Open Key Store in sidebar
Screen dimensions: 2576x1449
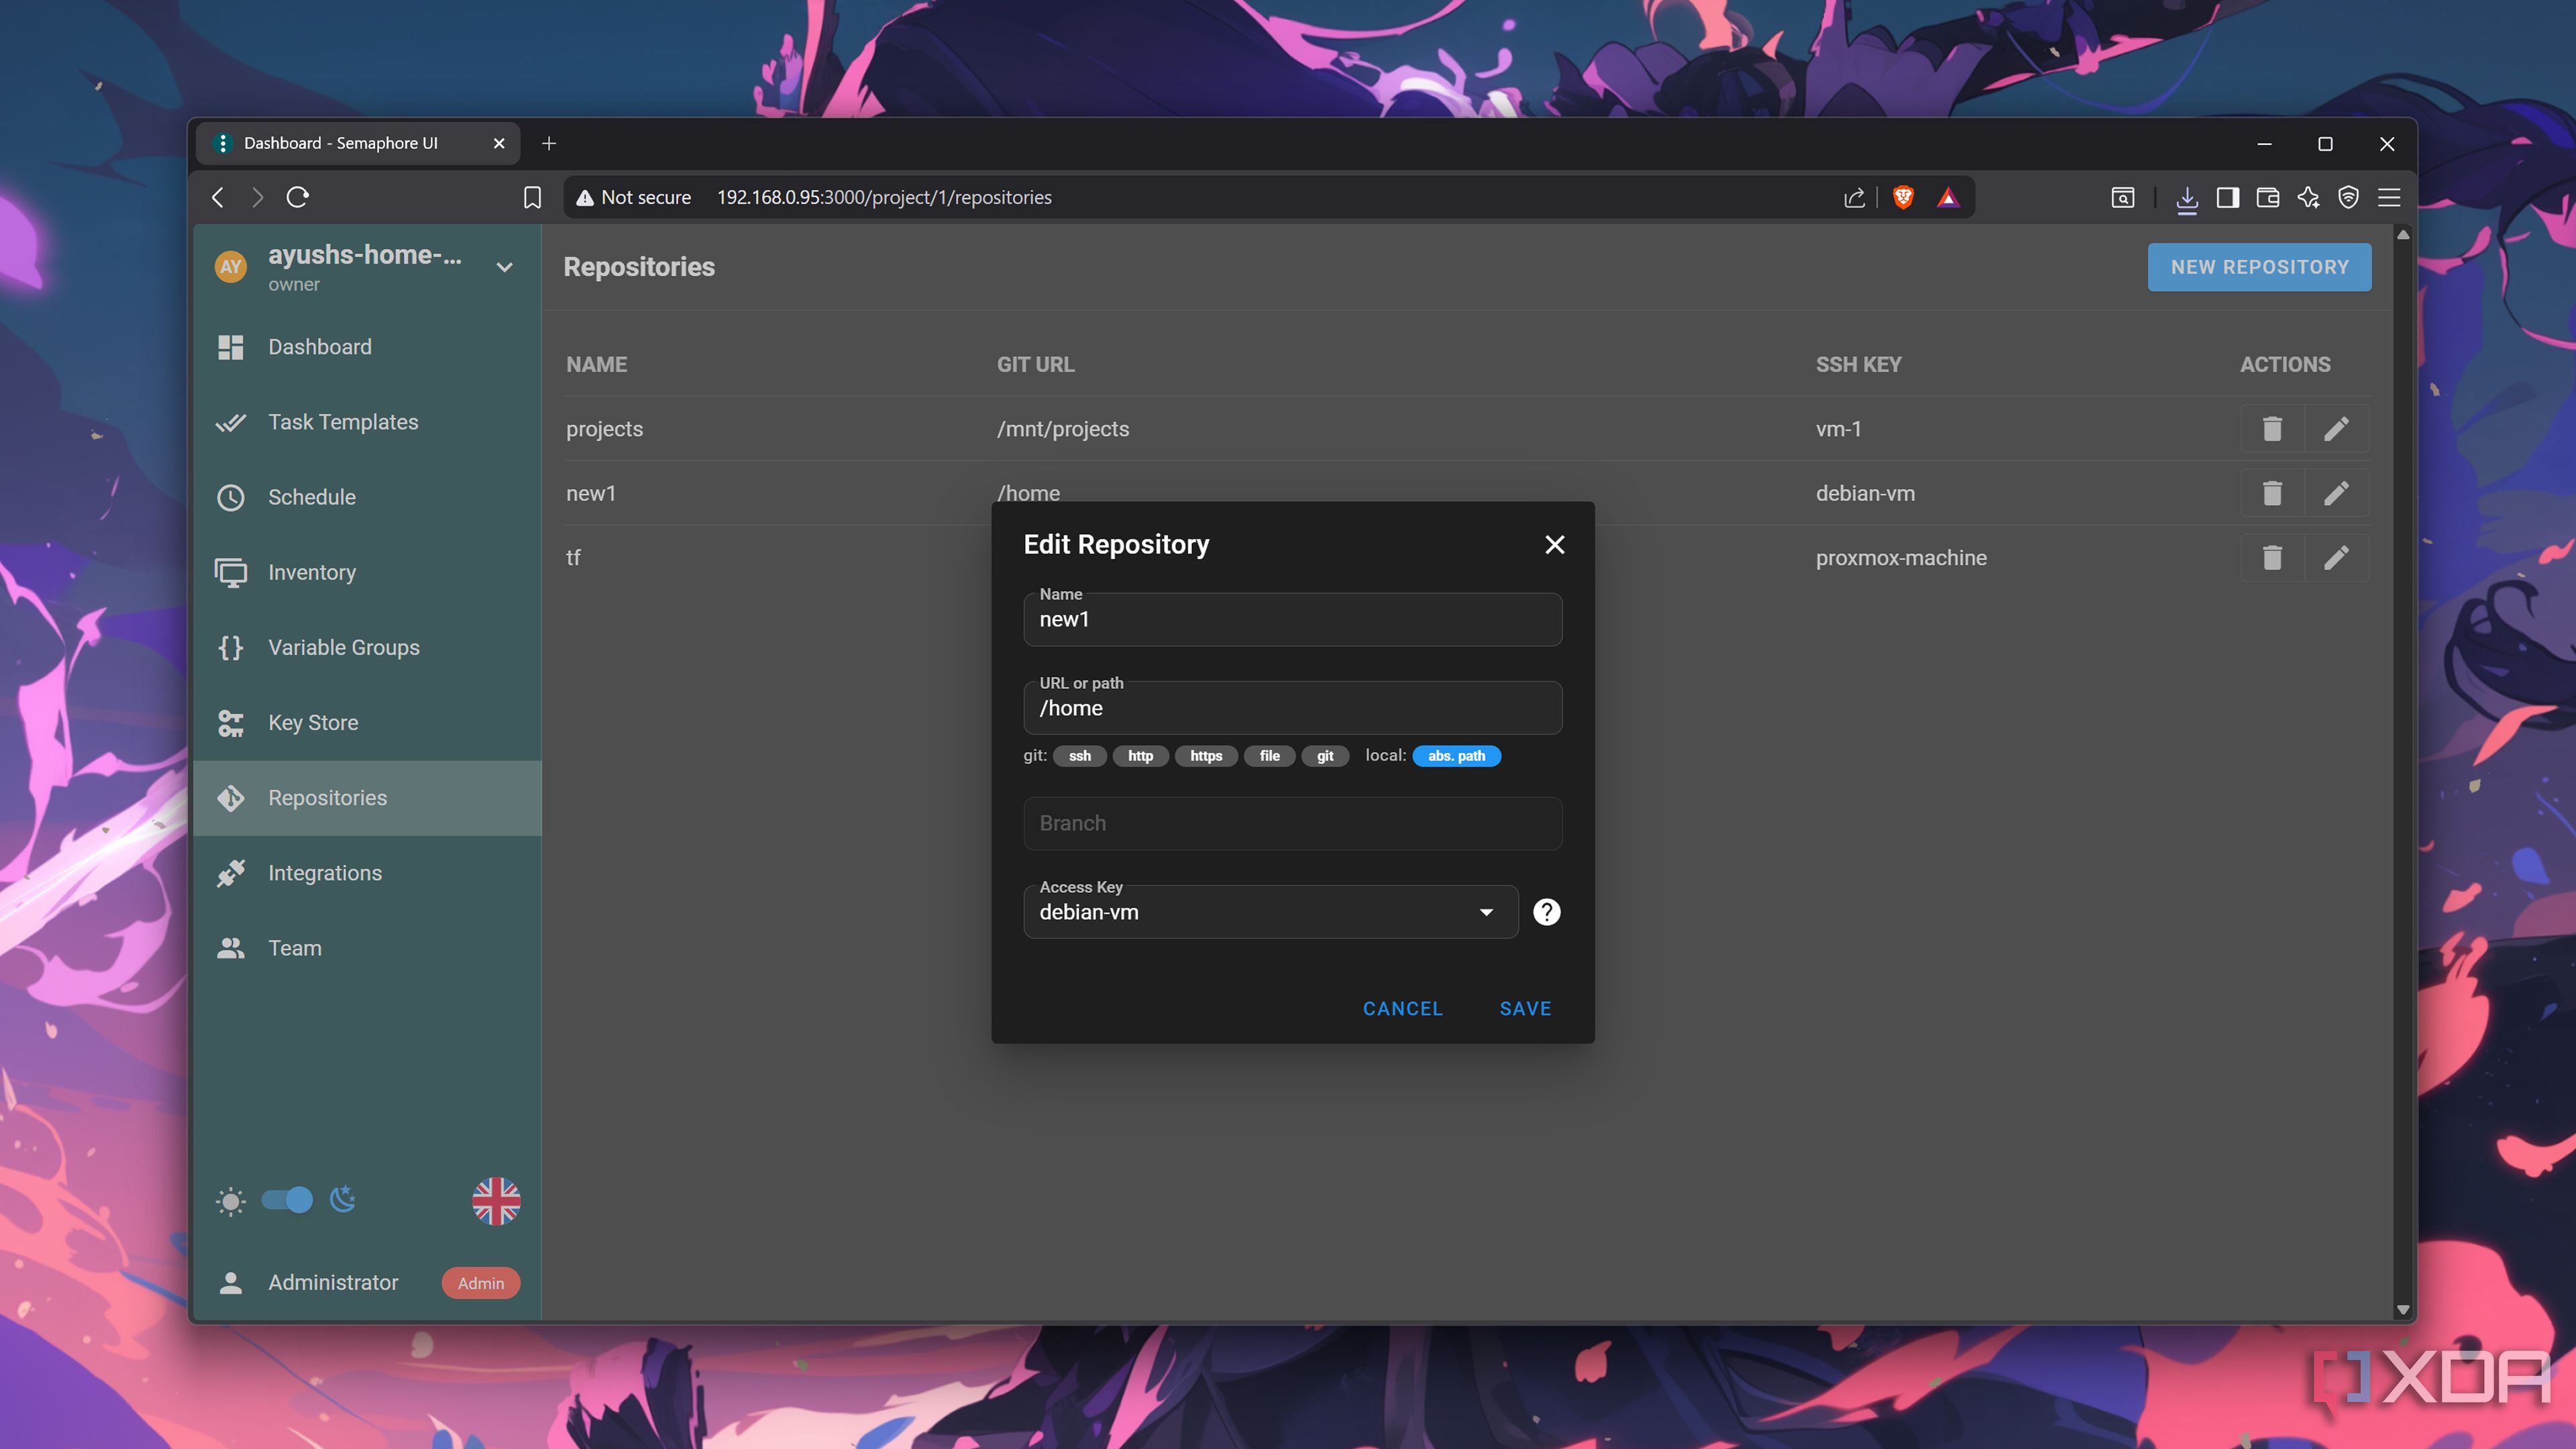pyautogui.click(x=368, y=722)
